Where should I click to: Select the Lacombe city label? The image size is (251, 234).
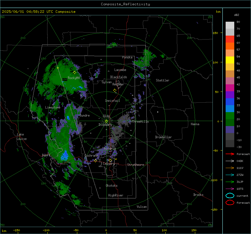coord(120,70)
